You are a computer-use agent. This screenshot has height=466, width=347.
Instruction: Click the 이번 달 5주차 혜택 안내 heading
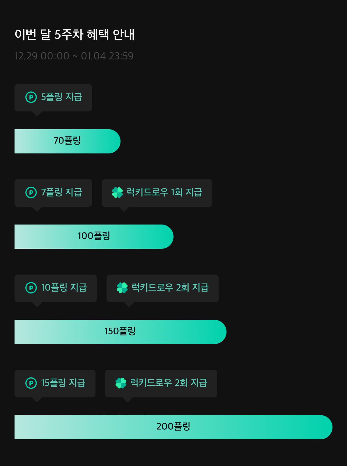[x=75, y=34]
